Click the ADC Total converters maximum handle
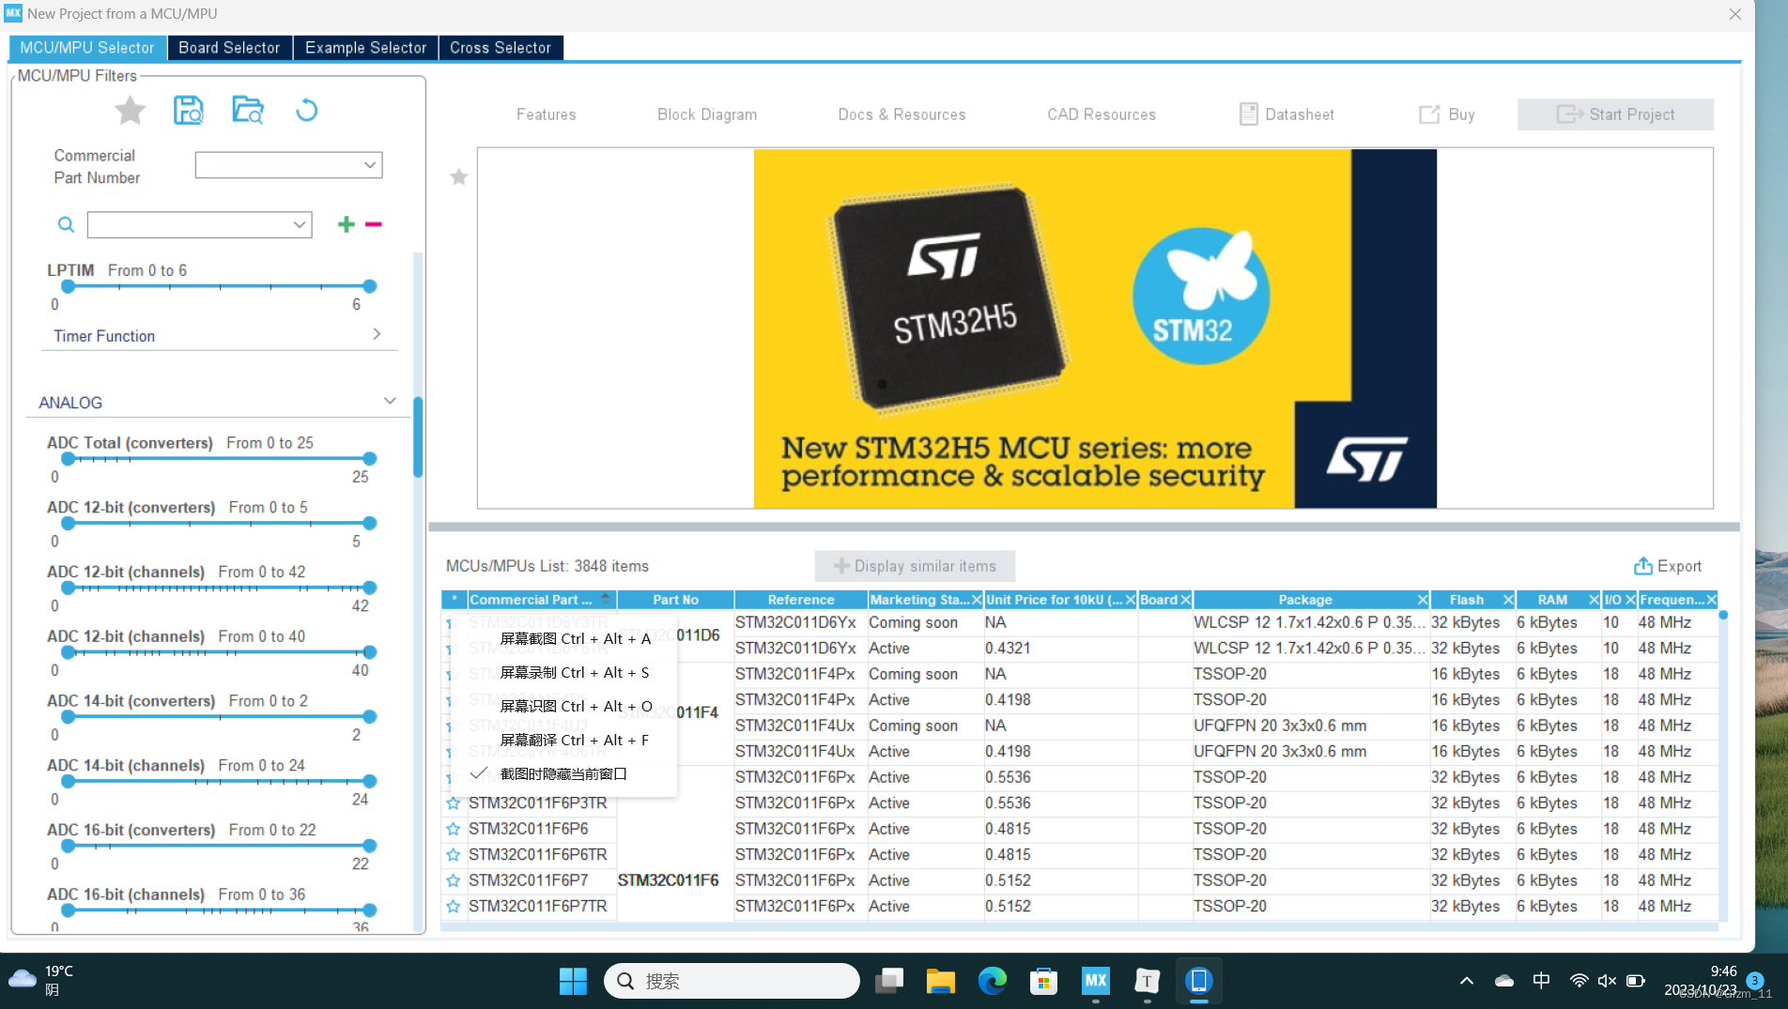Viewport: 1788px width, 1009px height. point(370,459)
